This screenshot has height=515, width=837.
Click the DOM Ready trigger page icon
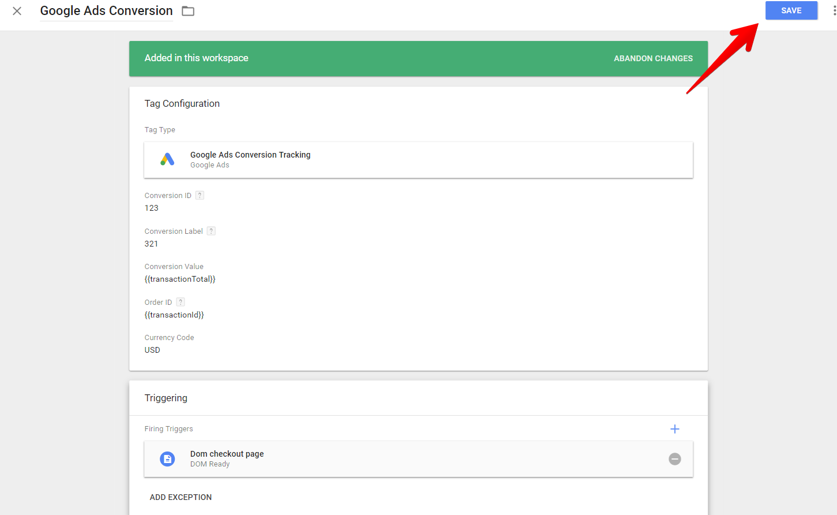click(x=167, y=459)
